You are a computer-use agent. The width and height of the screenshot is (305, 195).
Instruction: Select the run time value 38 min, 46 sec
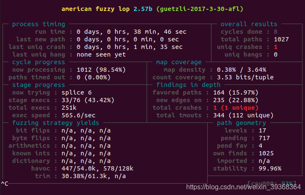[160, 32]
